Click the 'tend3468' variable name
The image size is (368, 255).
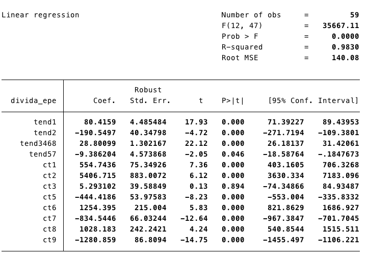point(38,143)
